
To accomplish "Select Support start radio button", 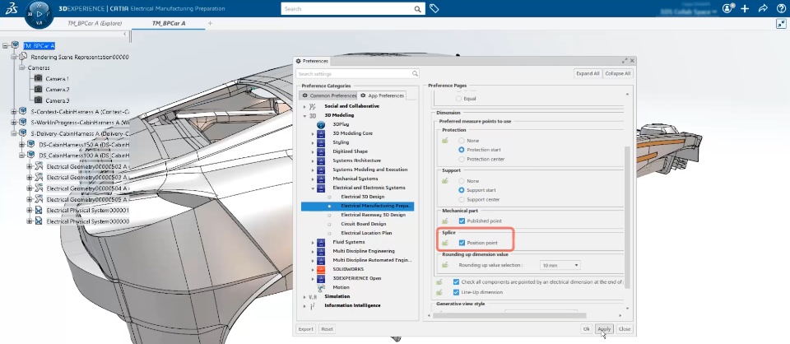I will click(x=461, y=190).
